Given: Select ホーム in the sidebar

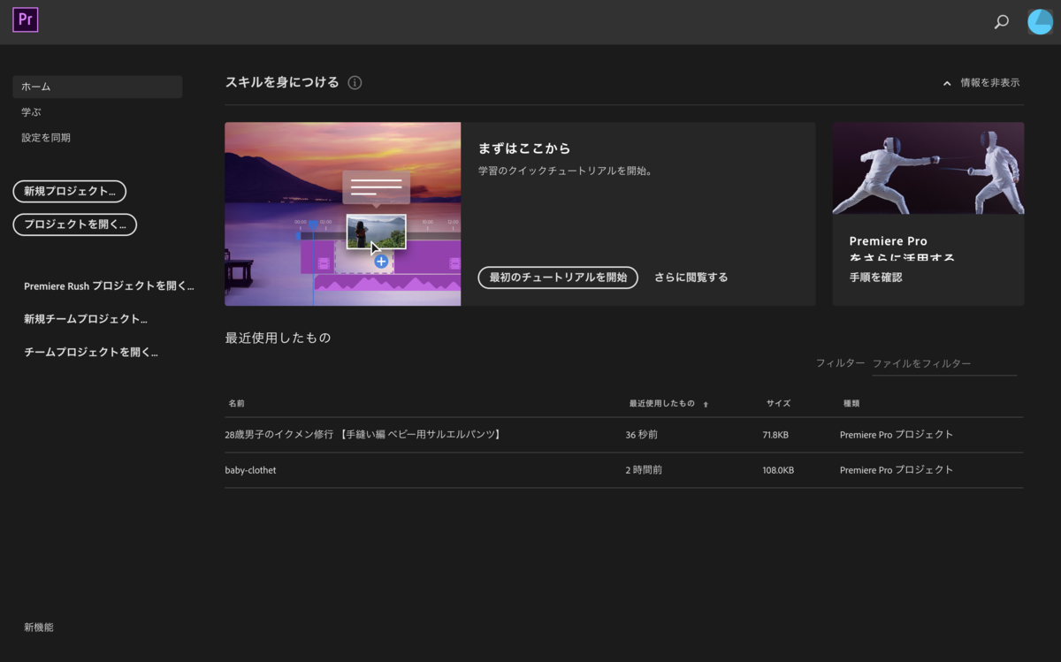Looking at the screenshot, I should point(97,87).
